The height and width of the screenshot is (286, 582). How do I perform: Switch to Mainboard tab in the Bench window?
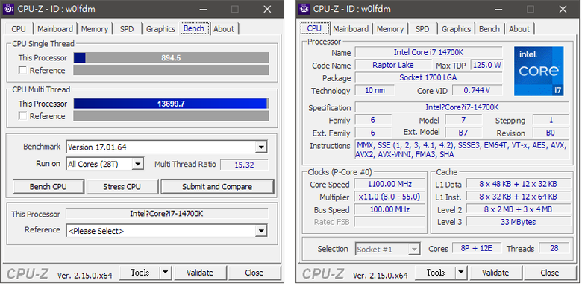[x=55, y=29]
